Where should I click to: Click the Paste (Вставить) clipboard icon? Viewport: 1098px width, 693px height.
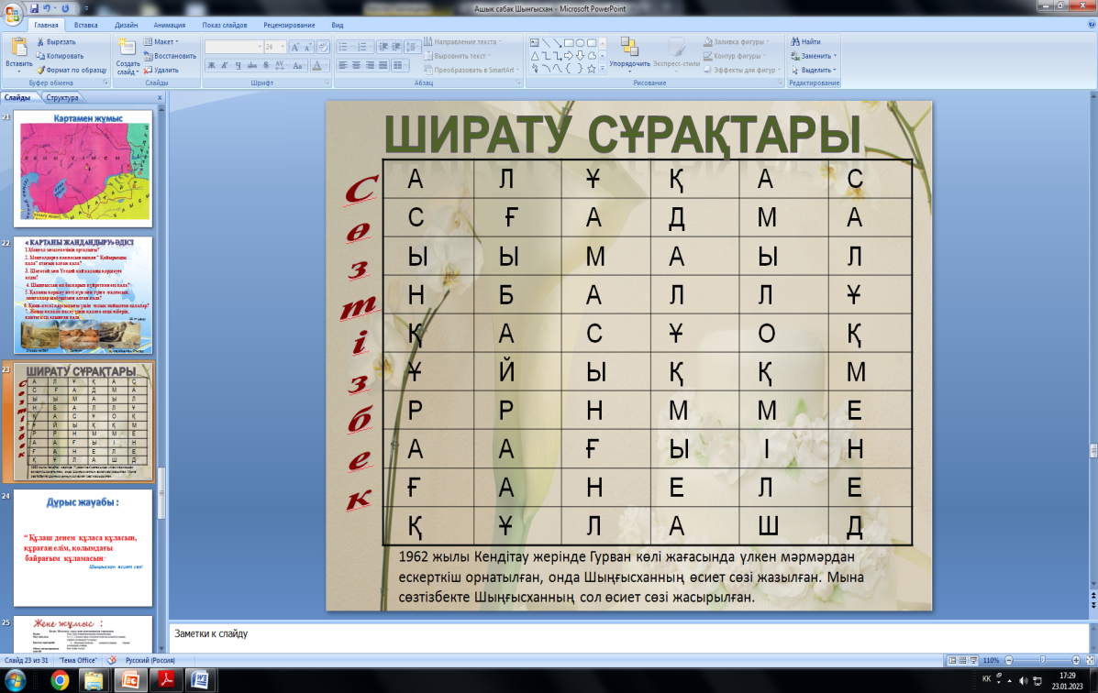tap(18, 49)
